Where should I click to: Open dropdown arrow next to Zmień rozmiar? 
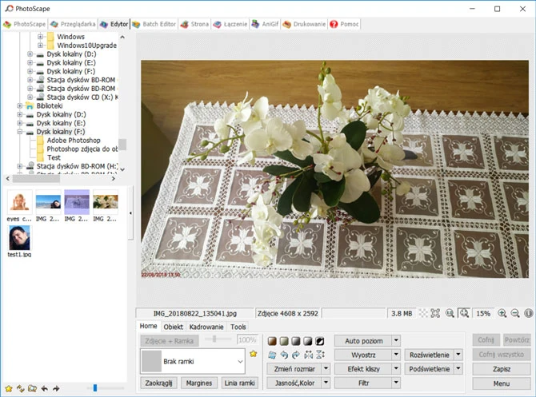pyautogui.click(x=326, y=368)
